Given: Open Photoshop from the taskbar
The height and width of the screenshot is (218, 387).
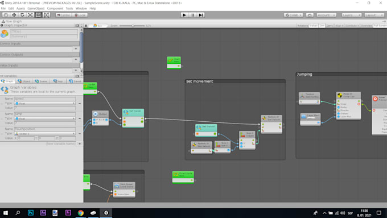Looking at the screenshot, I should (31, 213).
